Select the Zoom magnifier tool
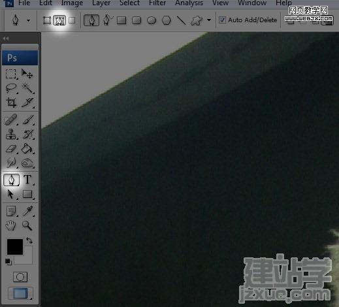The image size is (339, 307). 27,225
